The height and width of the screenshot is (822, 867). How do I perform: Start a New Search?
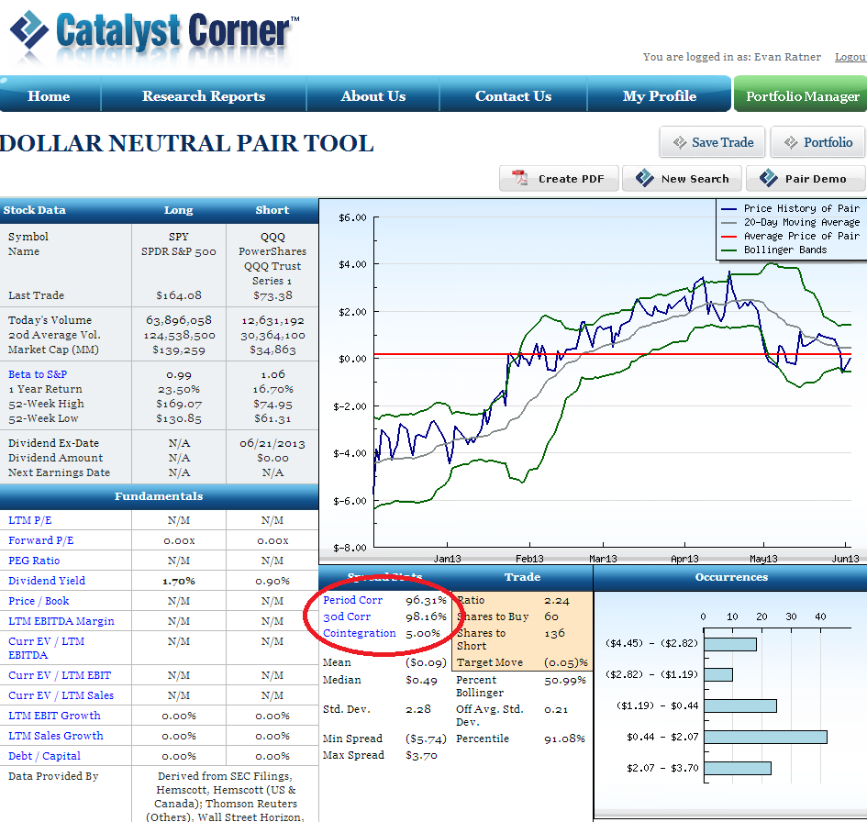coord(682,179)
